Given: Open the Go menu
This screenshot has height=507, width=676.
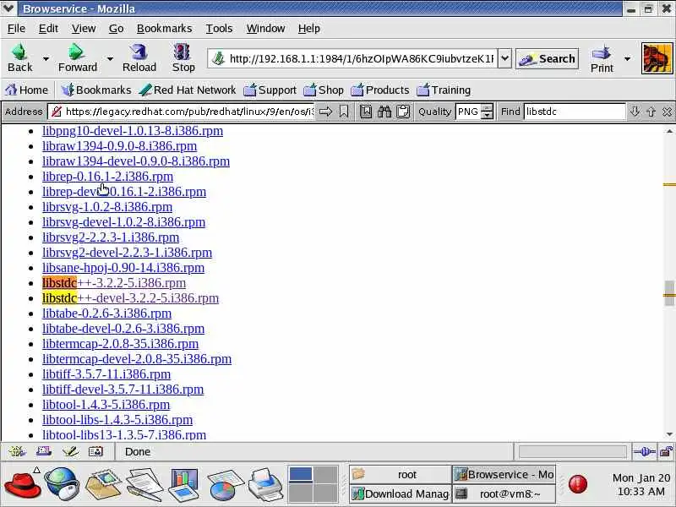Looking at the screenshot, I should [116, 29].
